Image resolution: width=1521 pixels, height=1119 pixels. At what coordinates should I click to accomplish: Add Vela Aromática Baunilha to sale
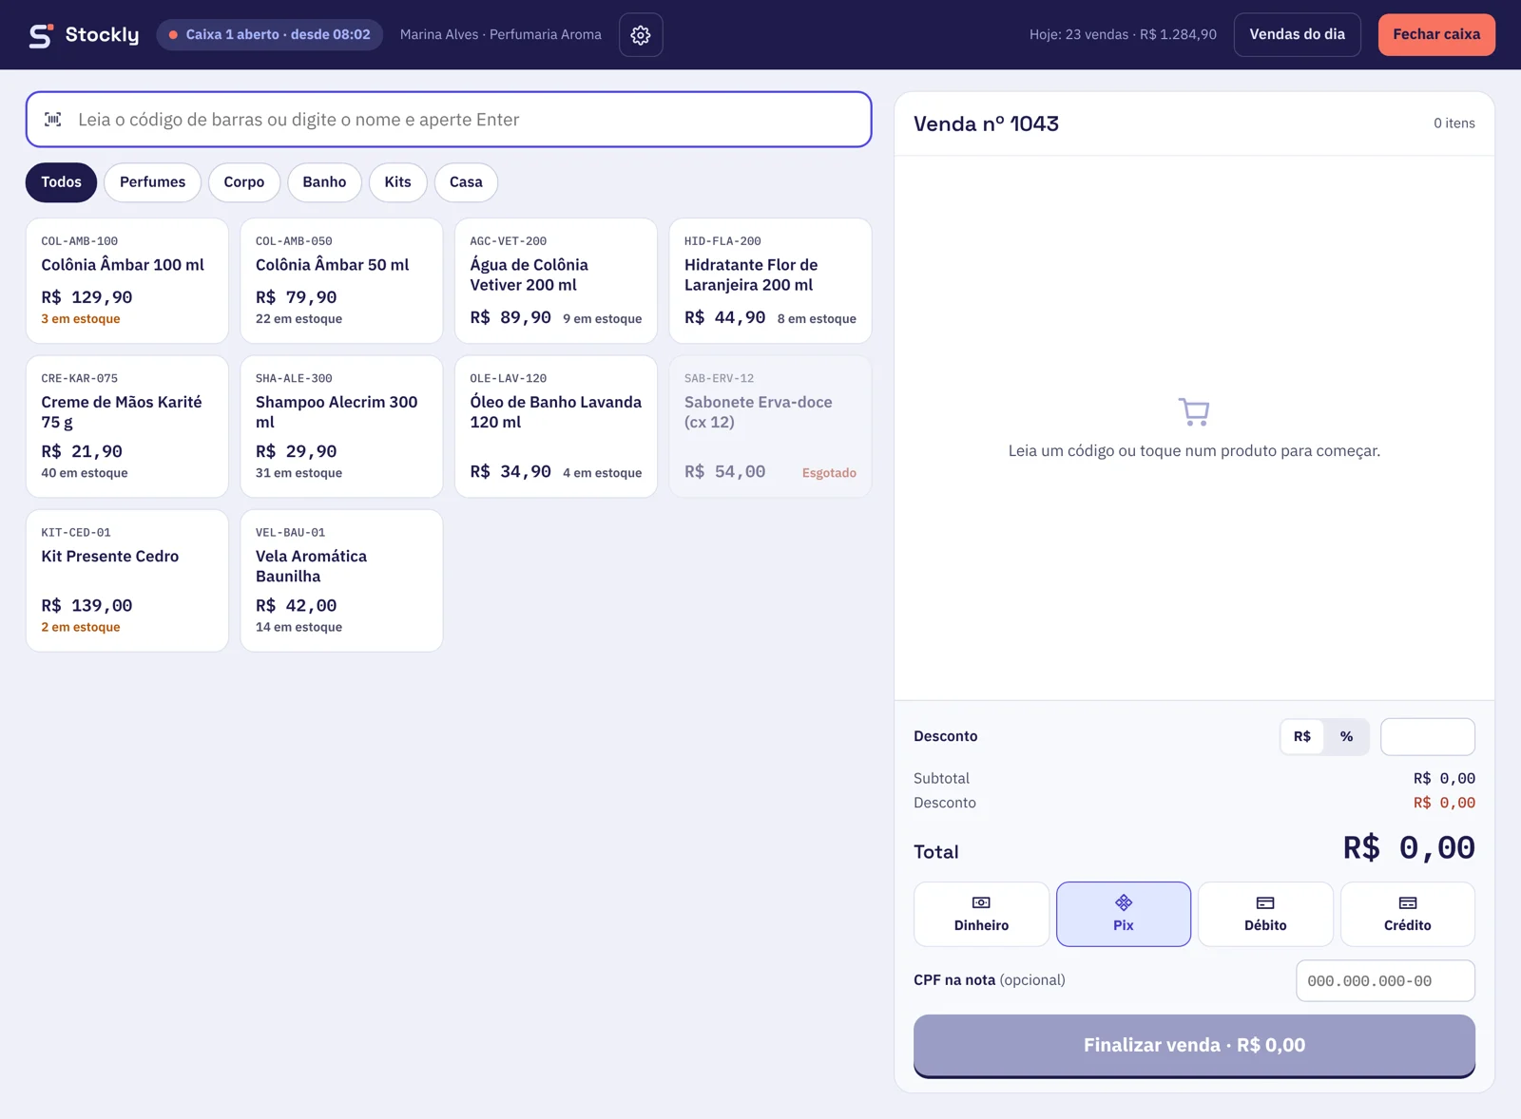pos(341,580)
